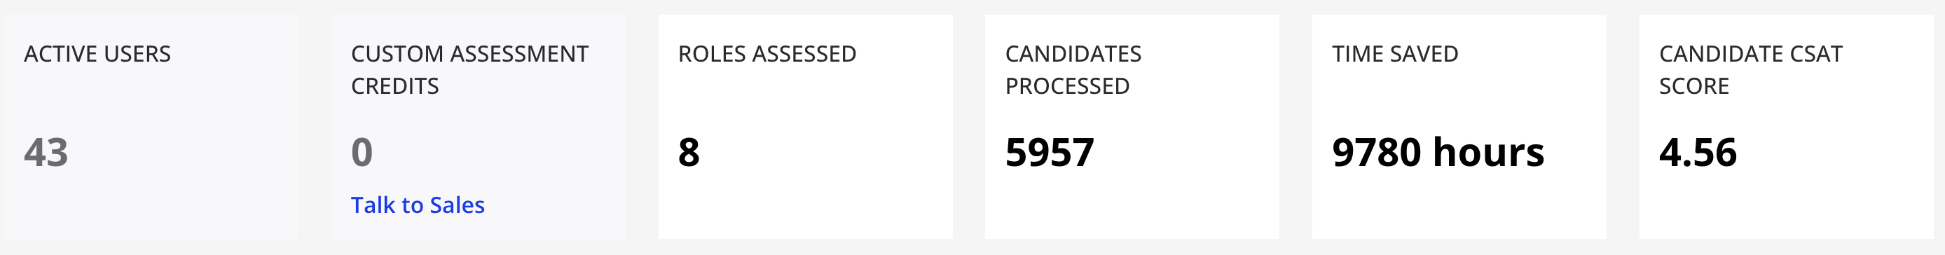Select the Candidates Processed heading

pyautogui.click(x=1073, y=70)
